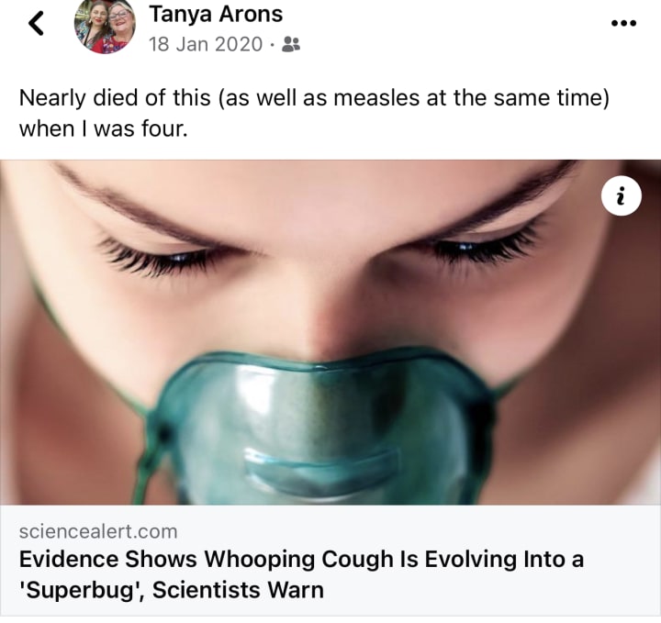Viewport: 661px width, 623px height.
Task: Click the post date 18 Jan 2020
Action: pos(206,44)
